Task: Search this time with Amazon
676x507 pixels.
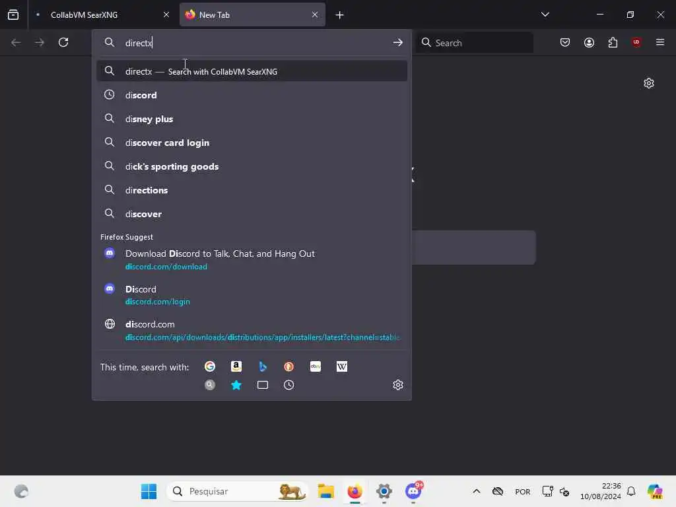Action: (x=236, y=366)
